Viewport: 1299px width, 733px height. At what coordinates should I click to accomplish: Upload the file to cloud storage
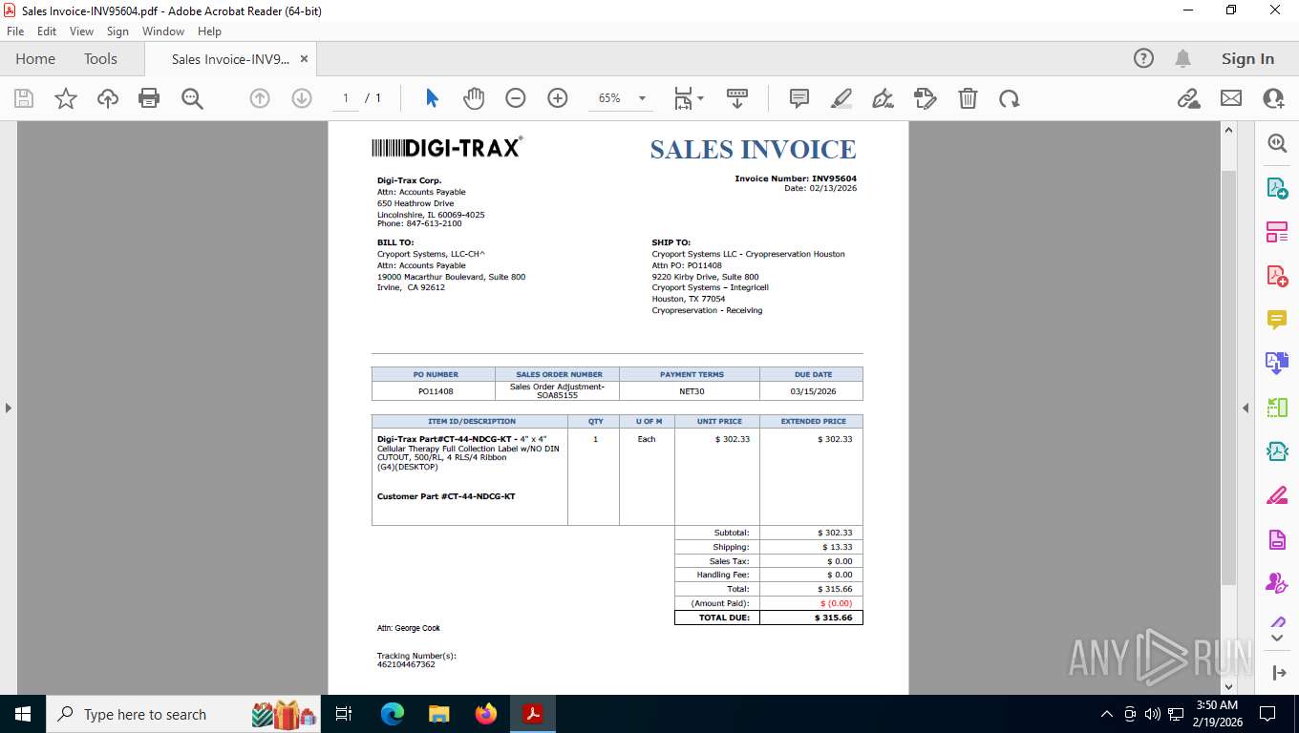[108, 98]
